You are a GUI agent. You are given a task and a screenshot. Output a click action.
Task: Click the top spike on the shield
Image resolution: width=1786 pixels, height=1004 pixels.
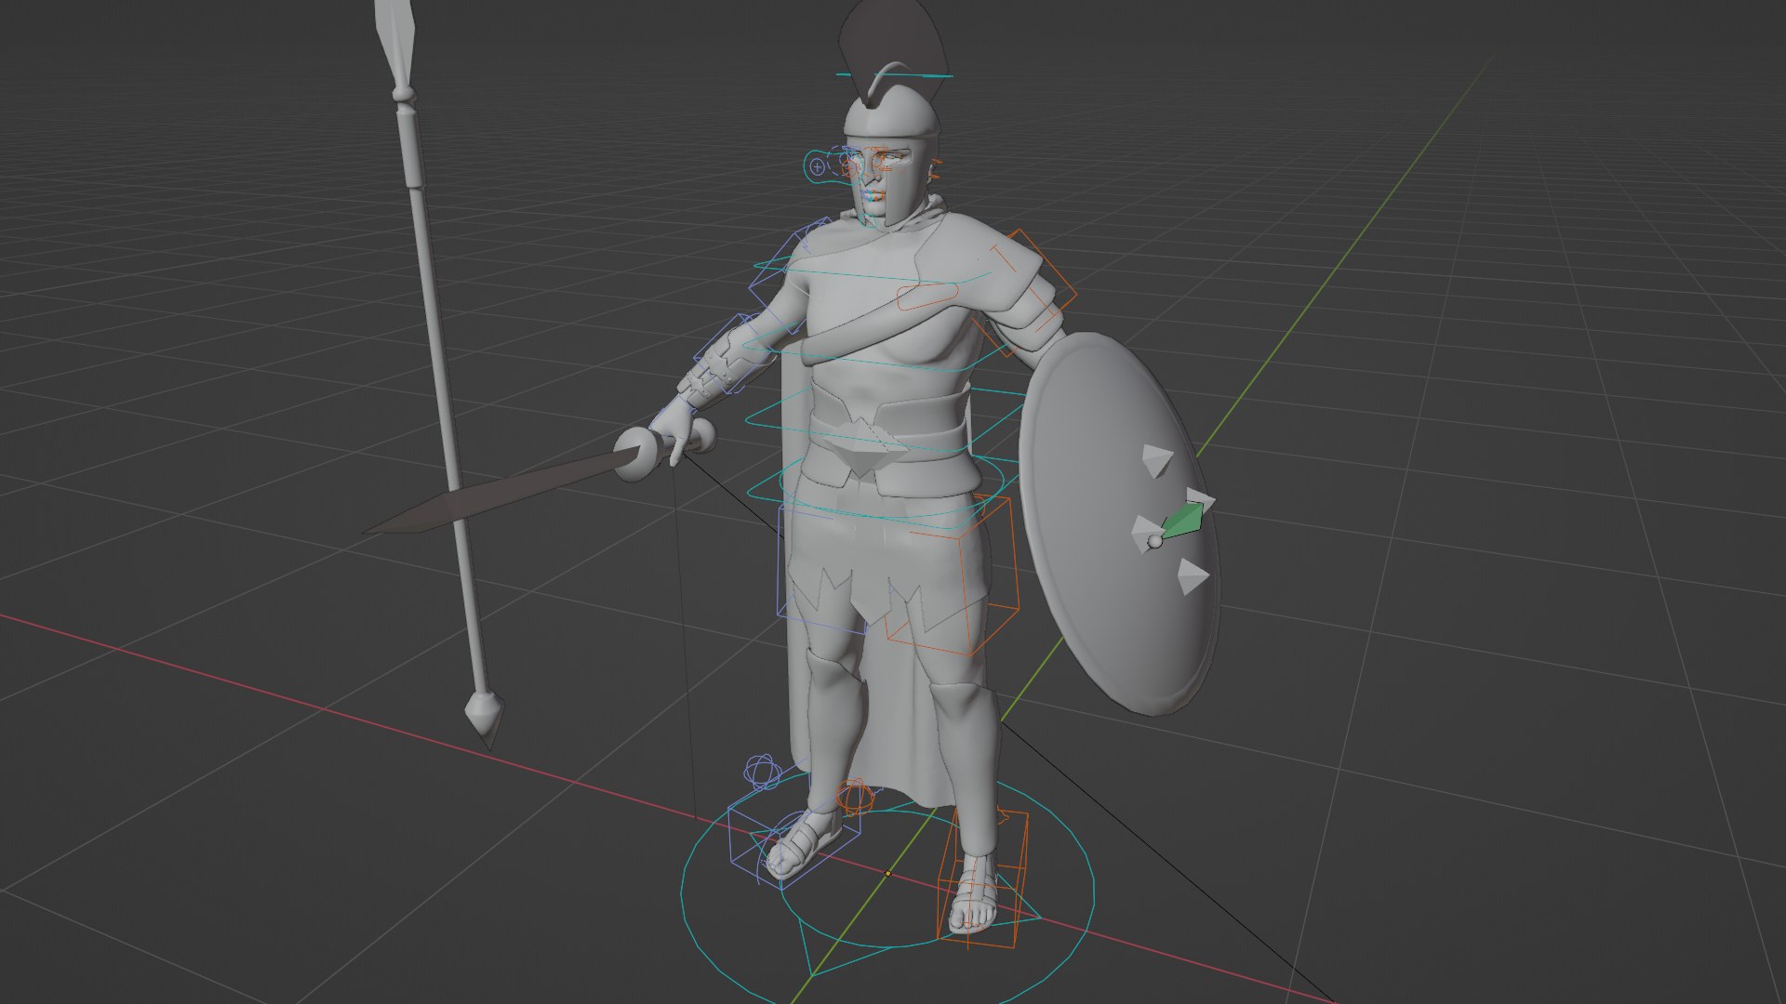pyautogui.click(x=1157, y=460)
